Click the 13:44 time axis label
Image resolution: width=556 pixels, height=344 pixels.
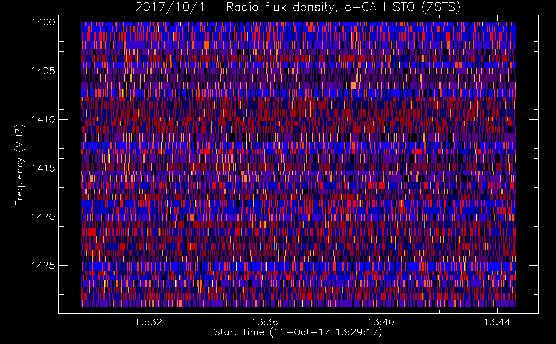point(497,322)
